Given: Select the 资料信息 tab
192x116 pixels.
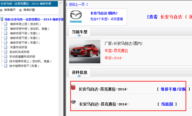Looking at the screenshot, I should pyautogui.click(x=80, y=73).
